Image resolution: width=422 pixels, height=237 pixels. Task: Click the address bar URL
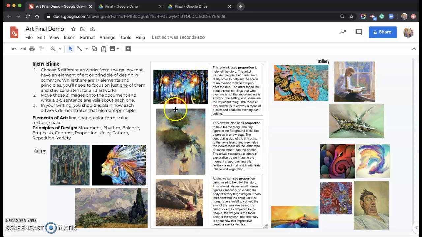[x=139, y=16]
